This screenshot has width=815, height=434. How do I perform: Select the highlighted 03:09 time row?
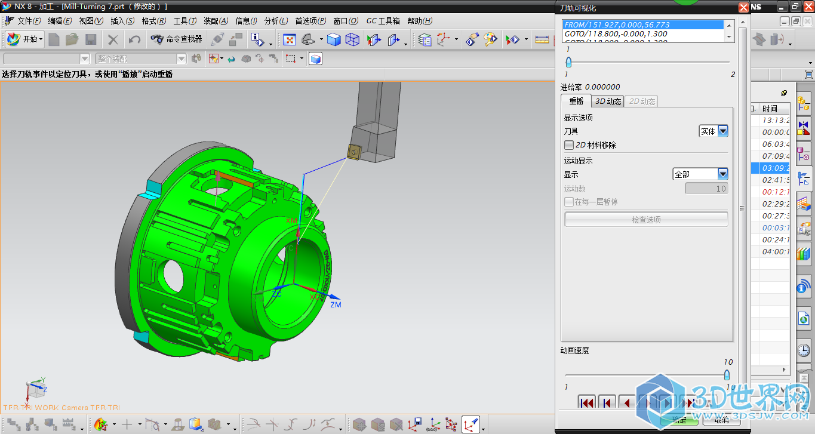point(771,168)
